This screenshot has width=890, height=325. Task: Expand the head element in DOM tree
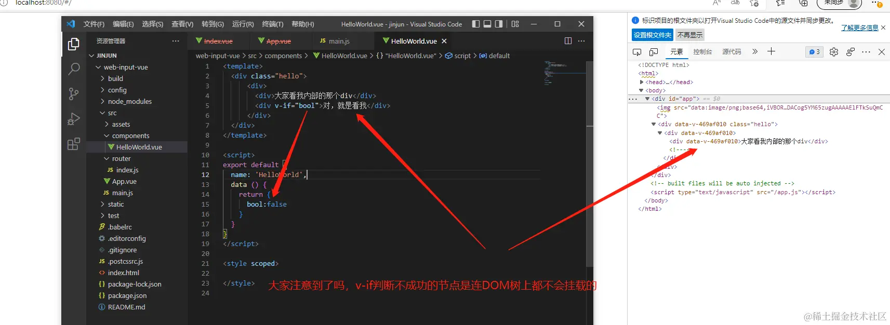click(642, 82)
